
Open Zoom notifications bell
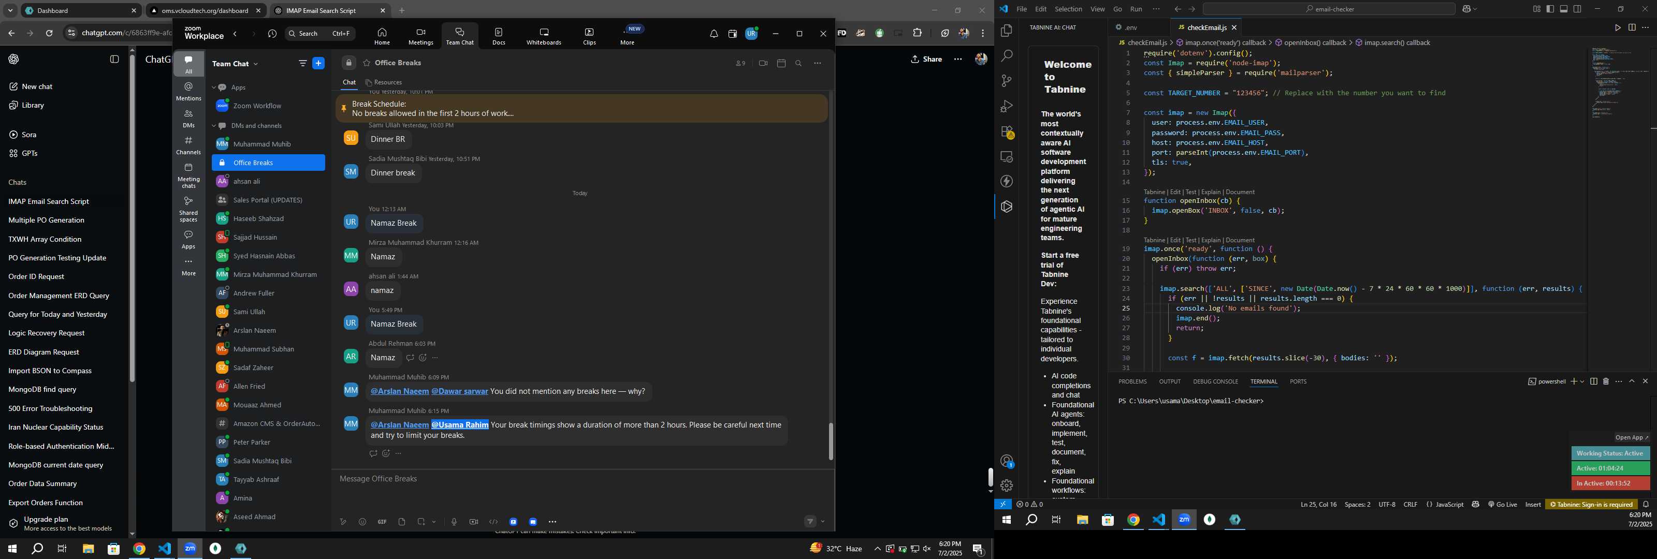click(714, 34)
